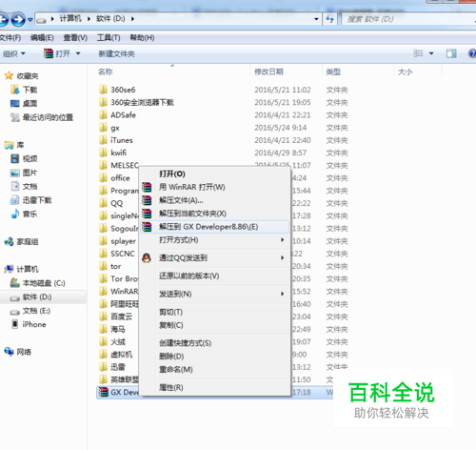Click the Forward navigation arrow button
Image resolution: width=476 pixels, height=450 pixels.
18,19
